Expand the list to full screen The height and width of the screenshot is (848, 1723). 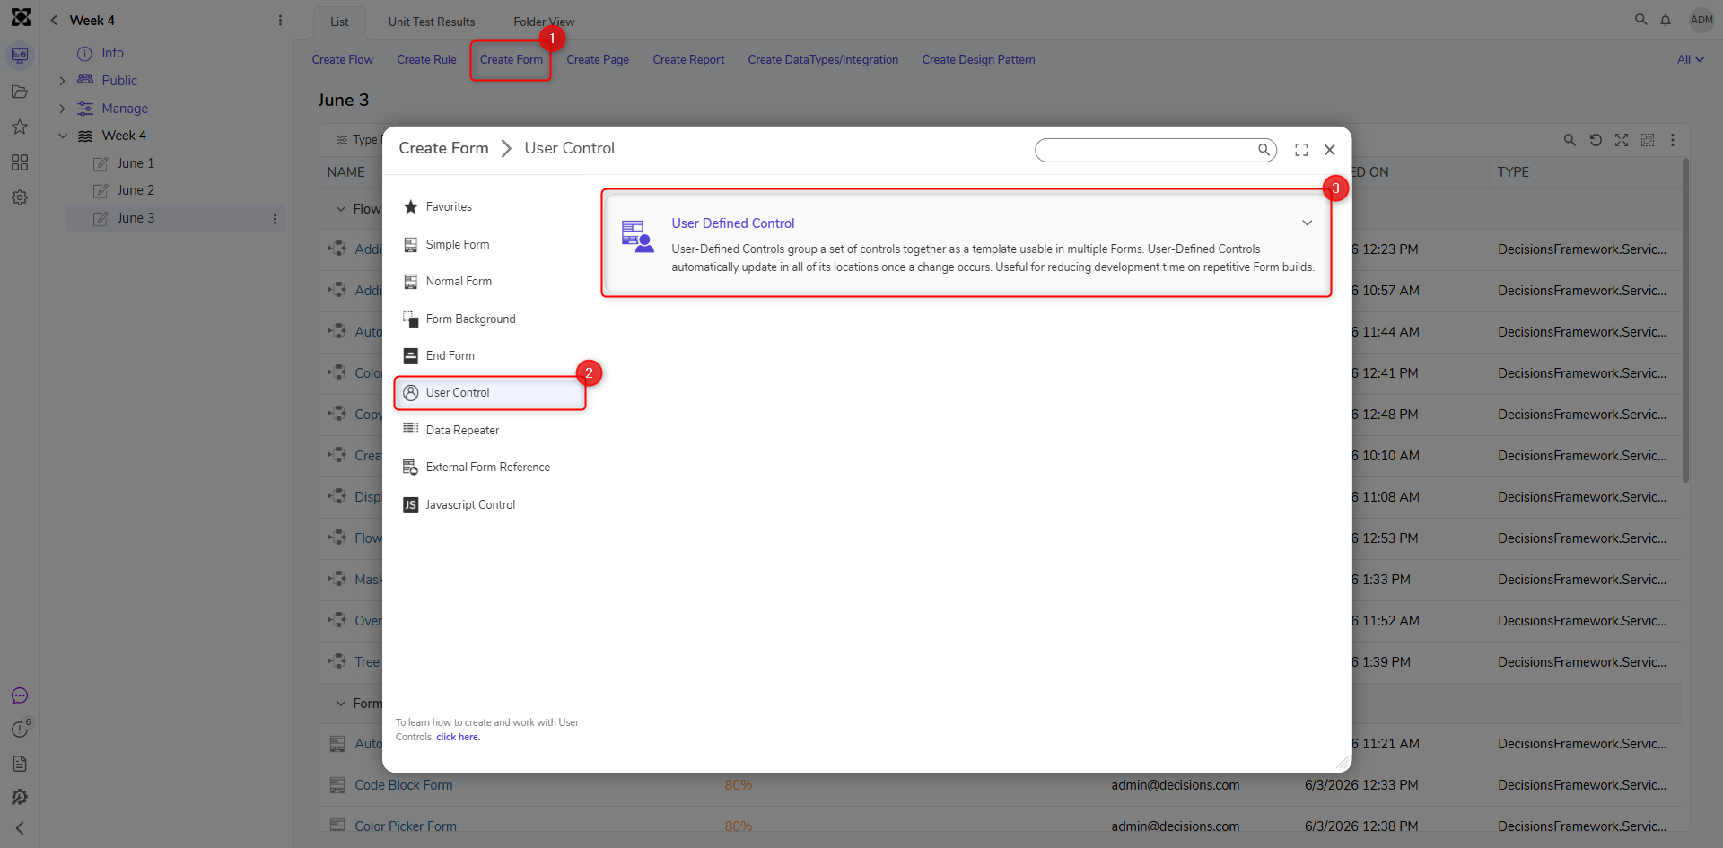click(1622, 140)
